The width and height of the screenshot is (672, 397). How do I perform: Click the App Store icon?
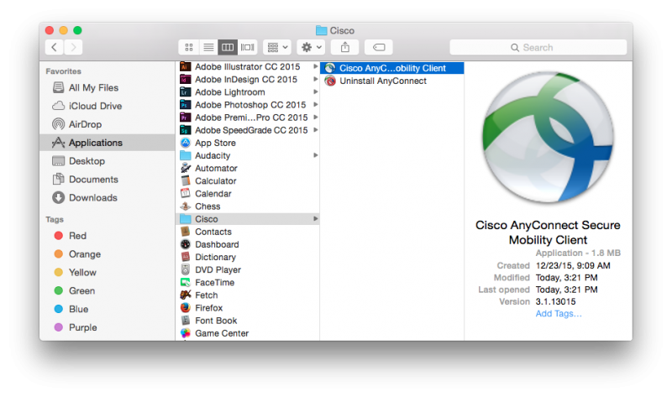point(185,143)
